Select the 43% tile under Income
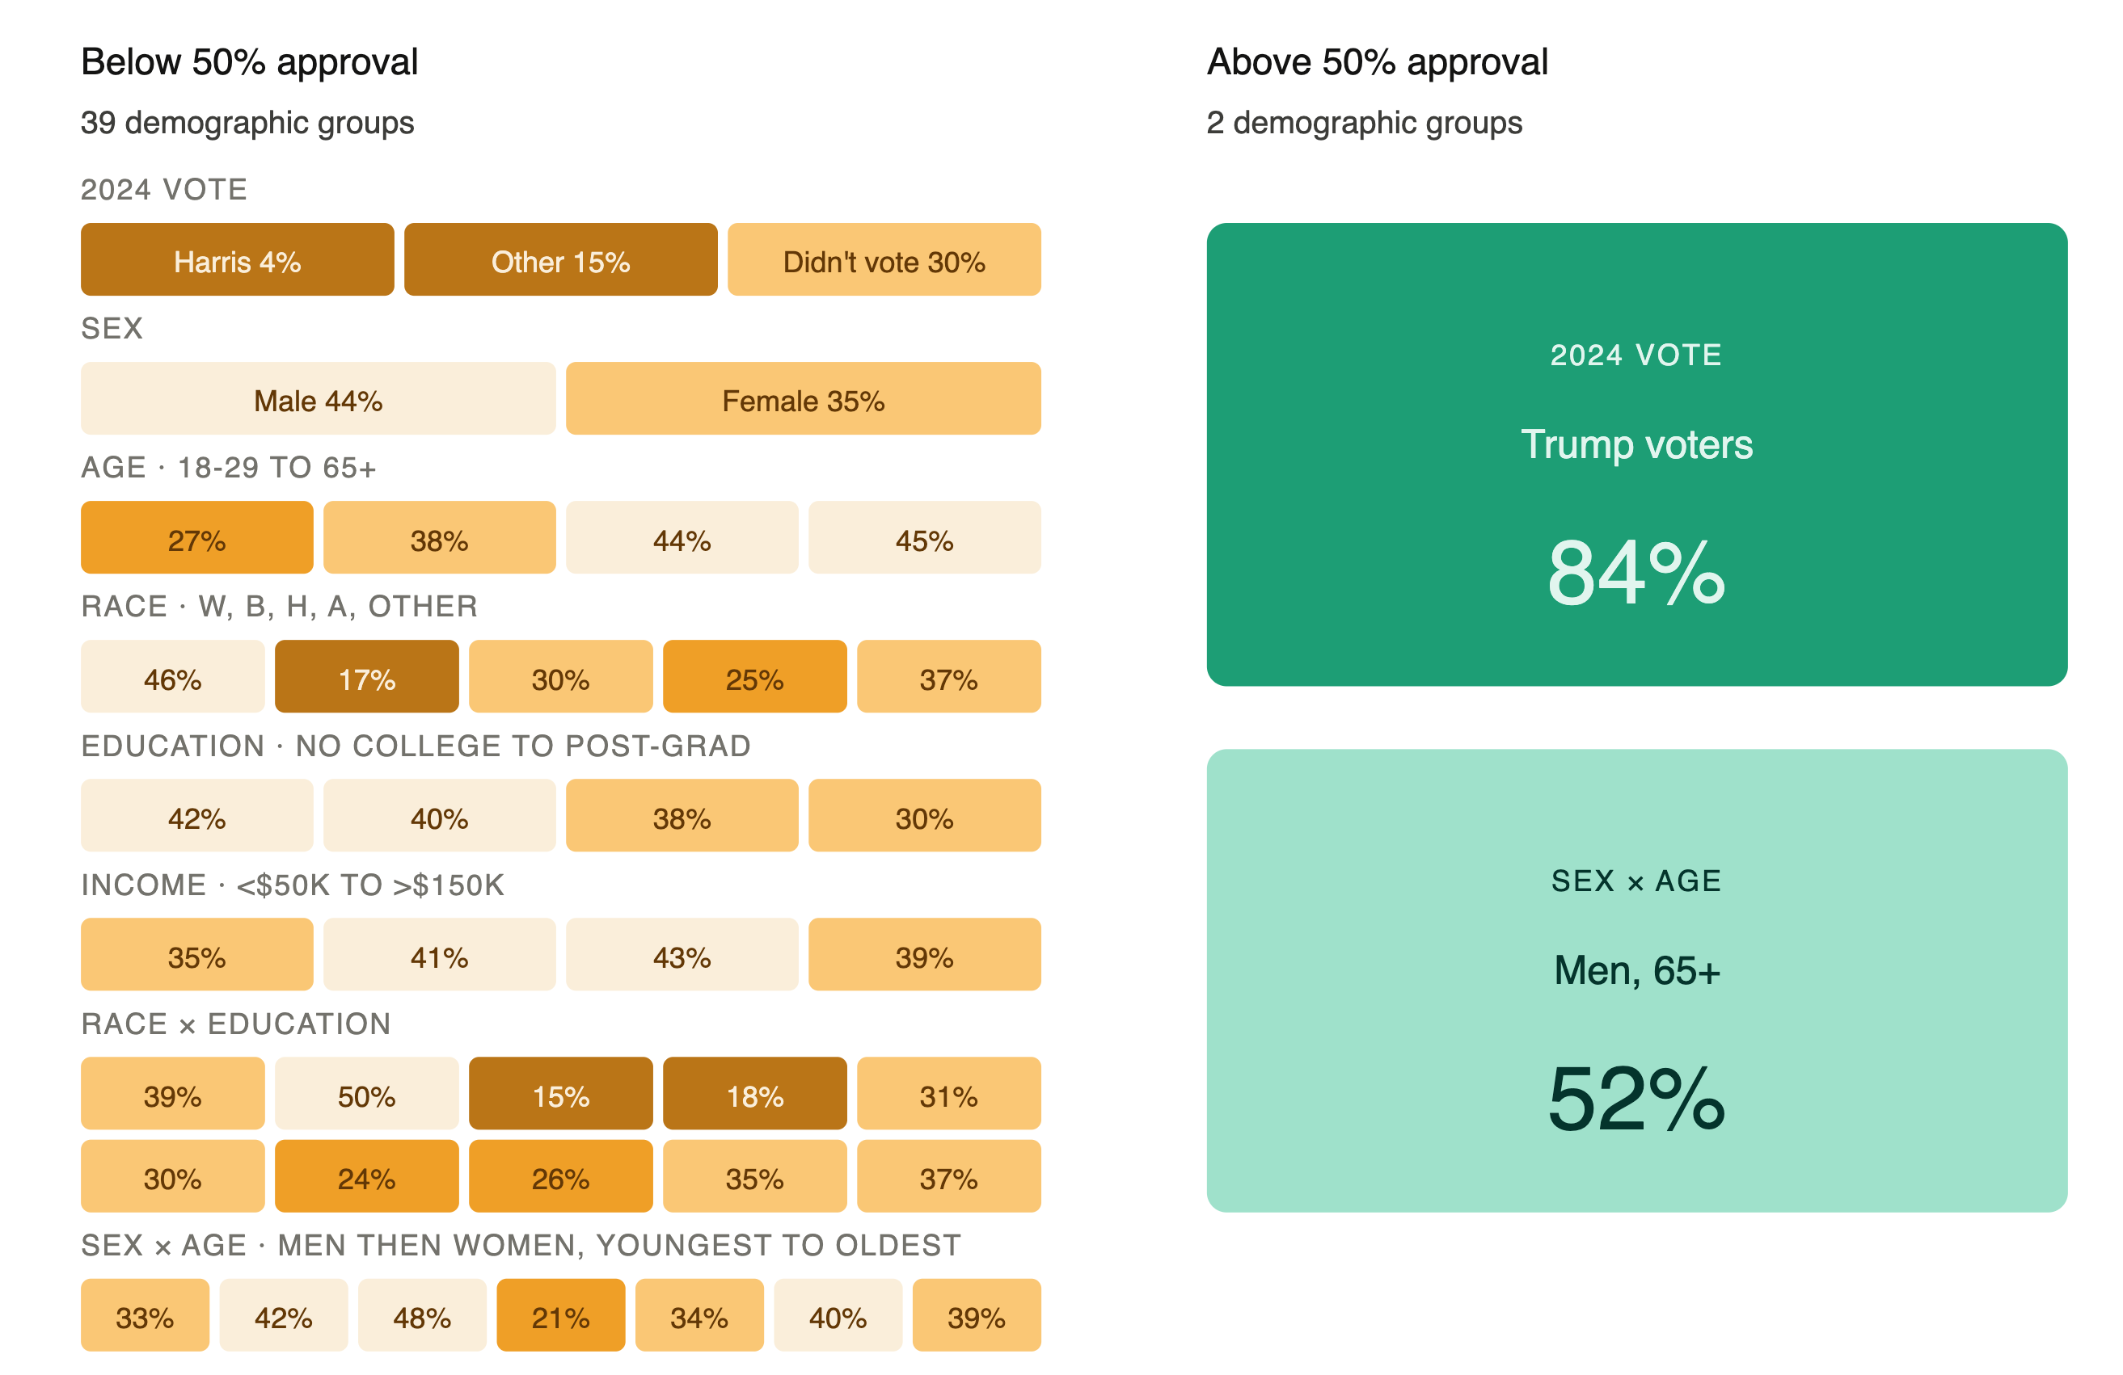This screenshot has height=1375, width=2123. (682, 954)
